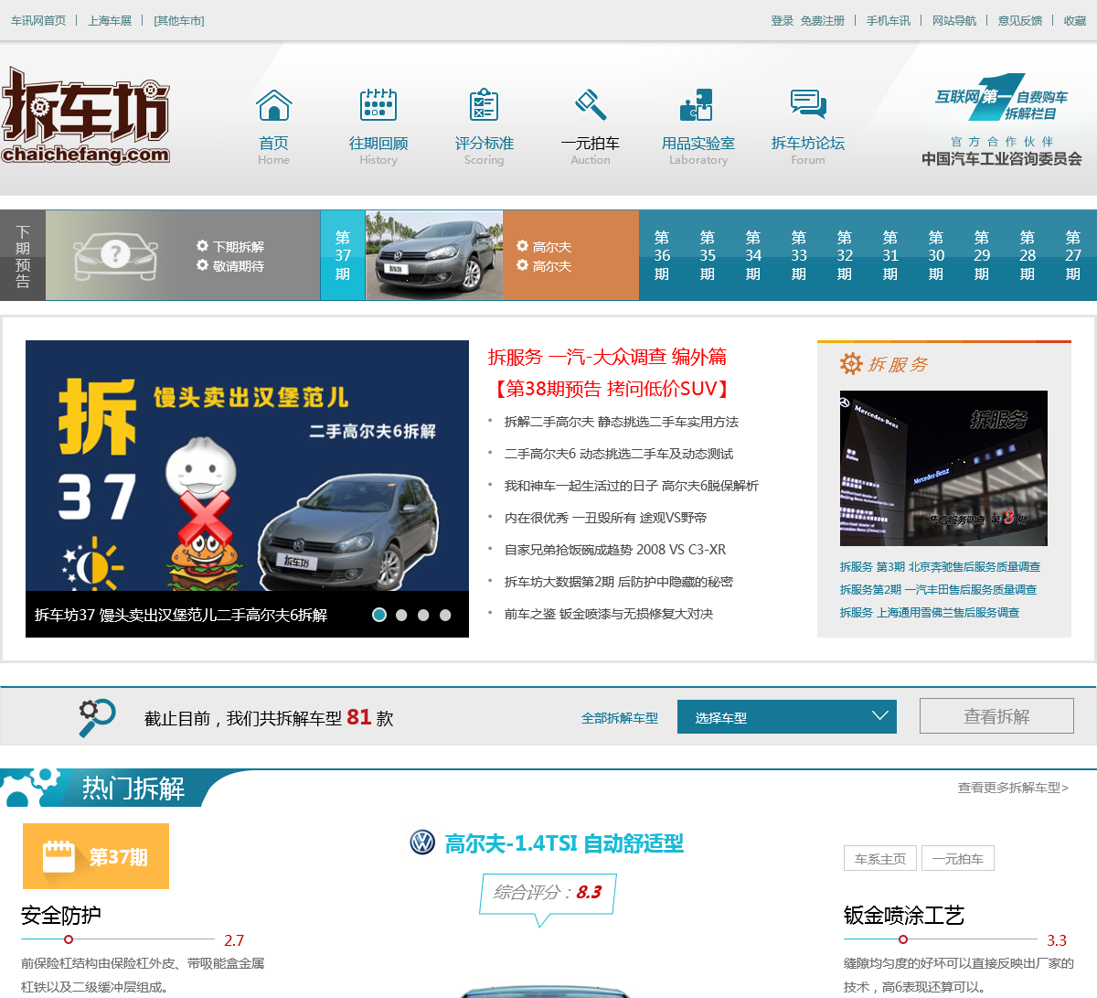This screenshot has width=1097, height=998.
Task: Open 免费注册 registration link
Action: point(823,20)
